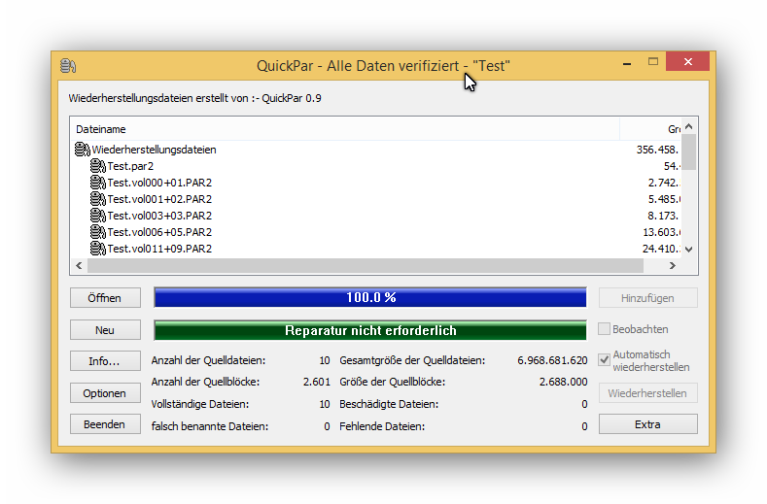This screenshot has height=504, width=767.
Task: Click the QuickPar app icon in title bar
Action: (x=68, y=65)
